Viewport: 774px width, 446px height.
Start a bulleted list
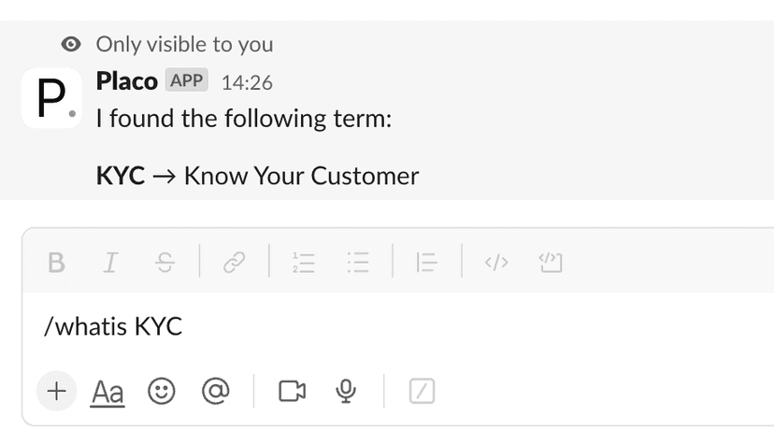pos(358,263)
